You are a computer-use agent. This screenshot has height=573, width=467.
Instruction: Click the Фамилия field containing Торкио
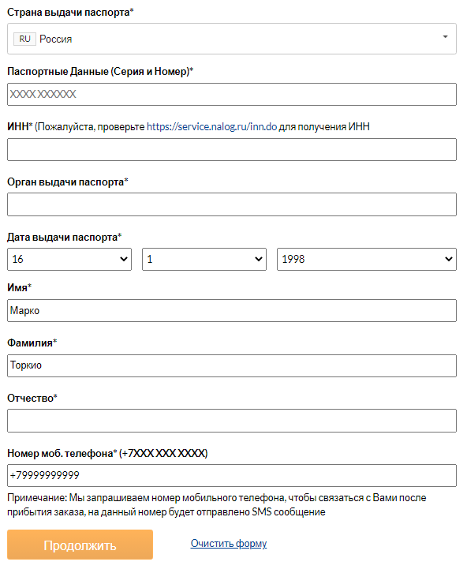click(231, 365)
